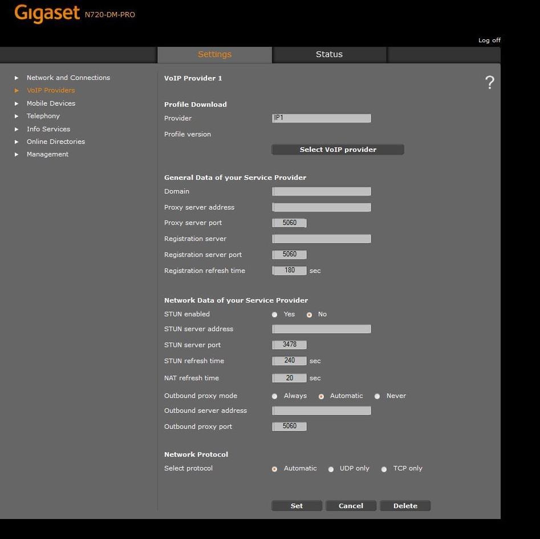Click Registration server port field
Image resolution: width=540 pixels, height=539 pixels.
[x=289, y=255]
